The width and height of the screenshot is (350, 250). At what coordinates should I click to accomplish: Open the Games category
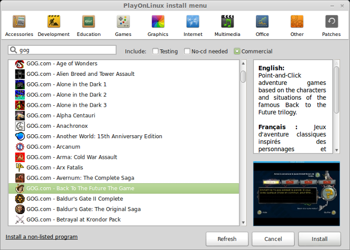pyautogui.click(x=123, y=25)
